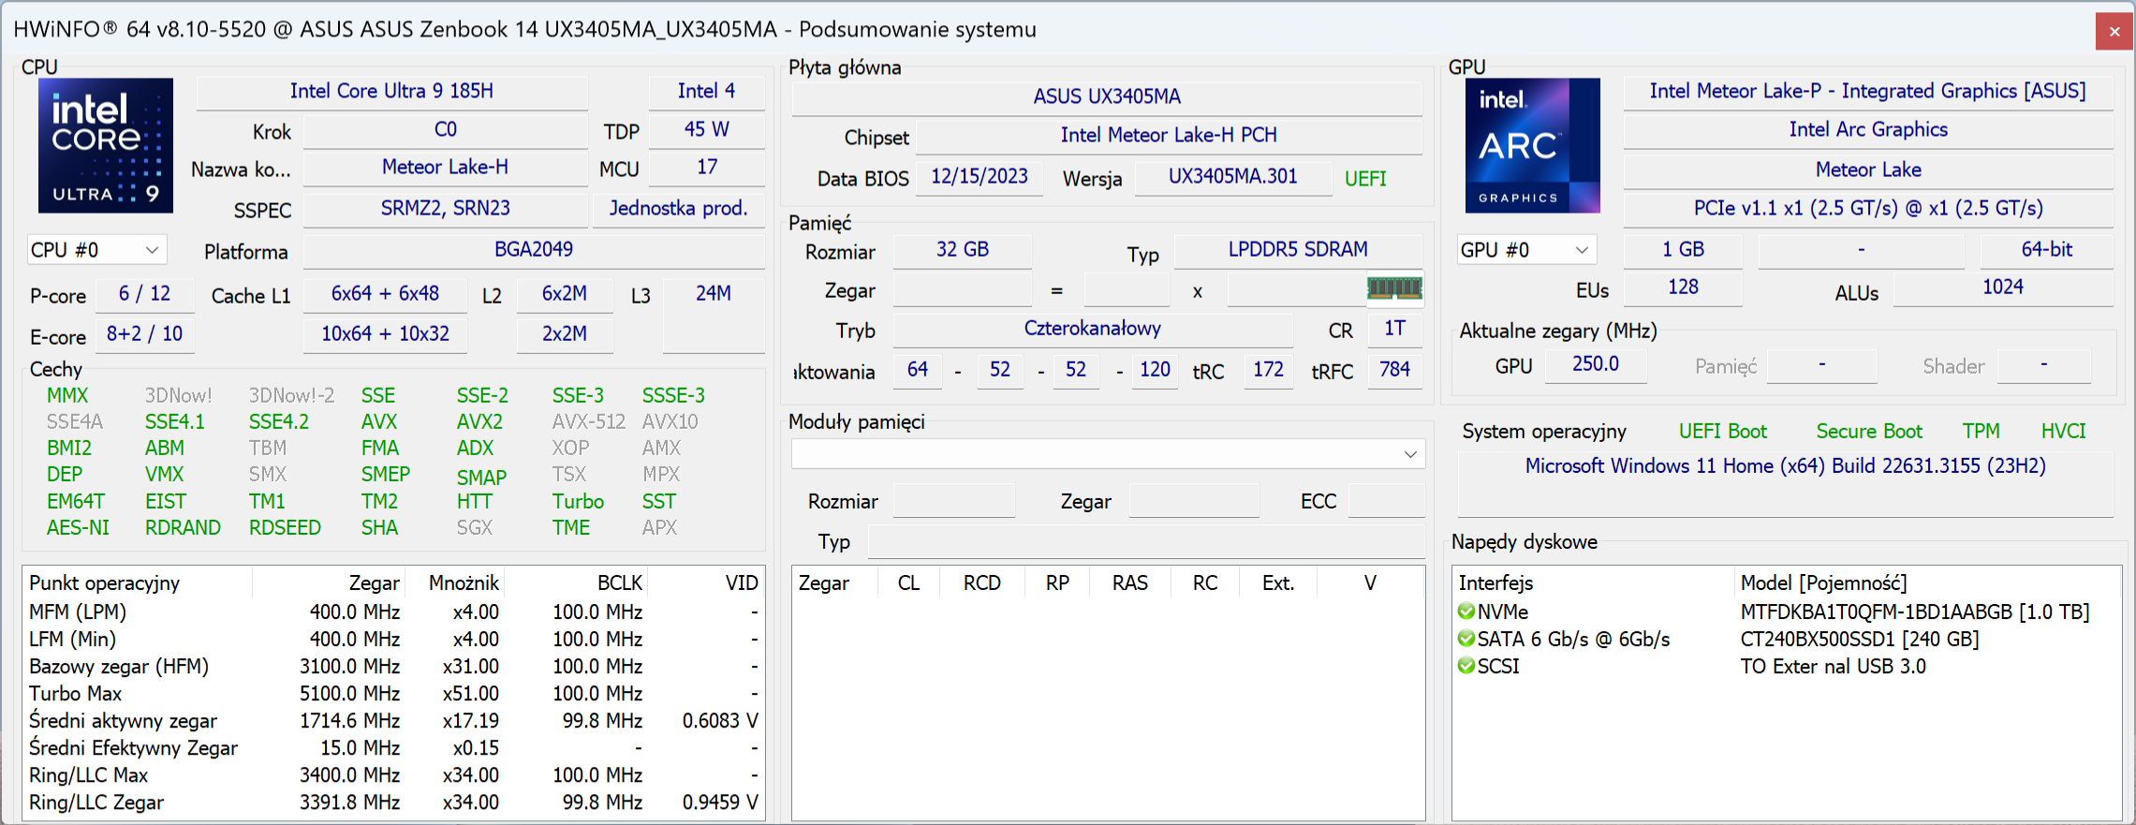The width and height of the screenshot is (2136, 825).
Task: Click the Secure Boot status label
Action: click(x=1869, y=432)
